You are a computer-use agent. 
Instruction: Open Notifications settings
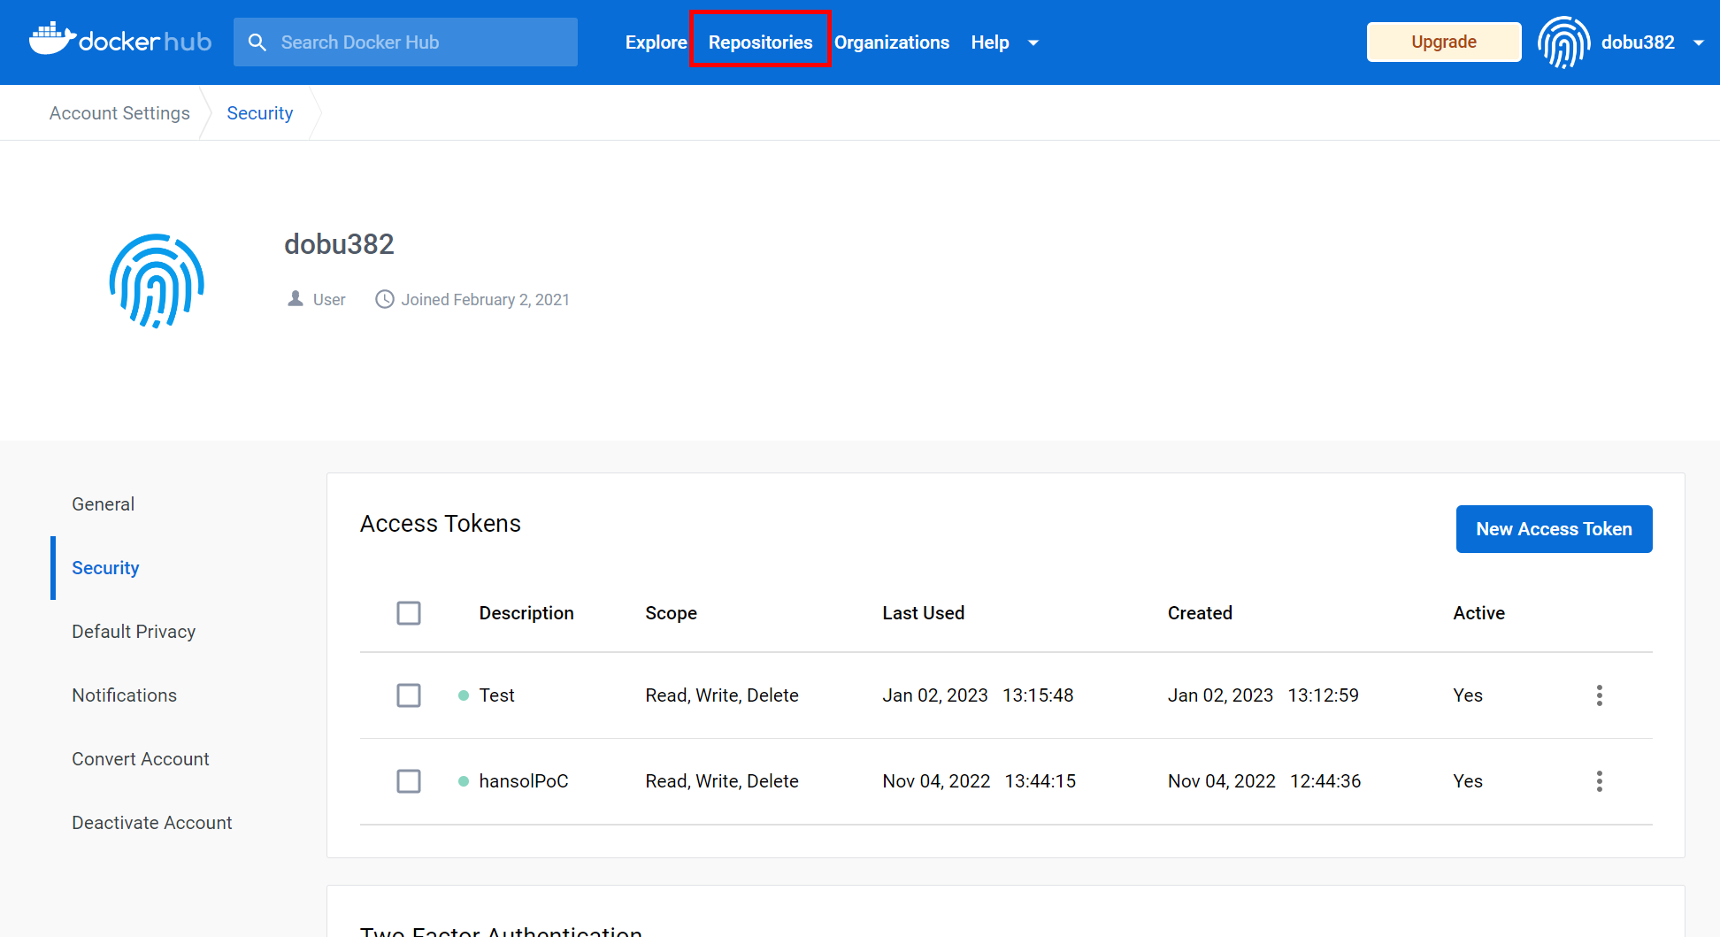coord(125,695)
